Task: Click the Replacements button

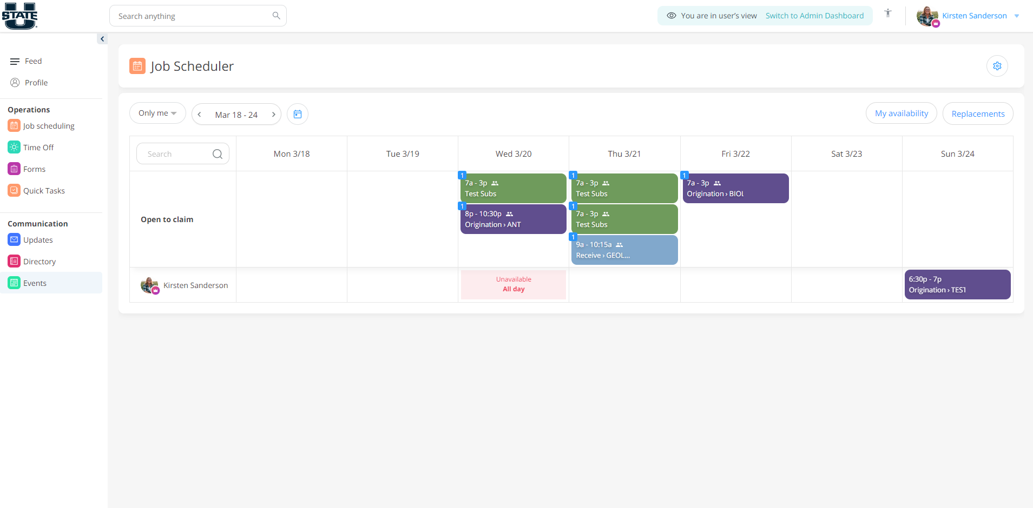Action: click(977, 113)
